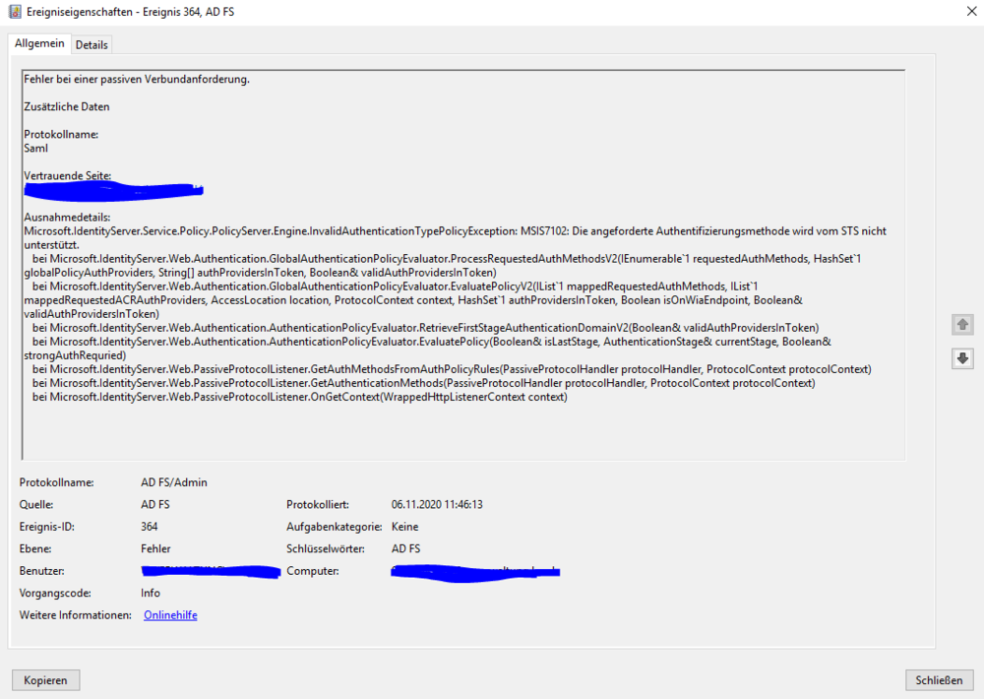Click the Aufgabenkategorie value 'Keine'
984x699 pixels.
404,527
